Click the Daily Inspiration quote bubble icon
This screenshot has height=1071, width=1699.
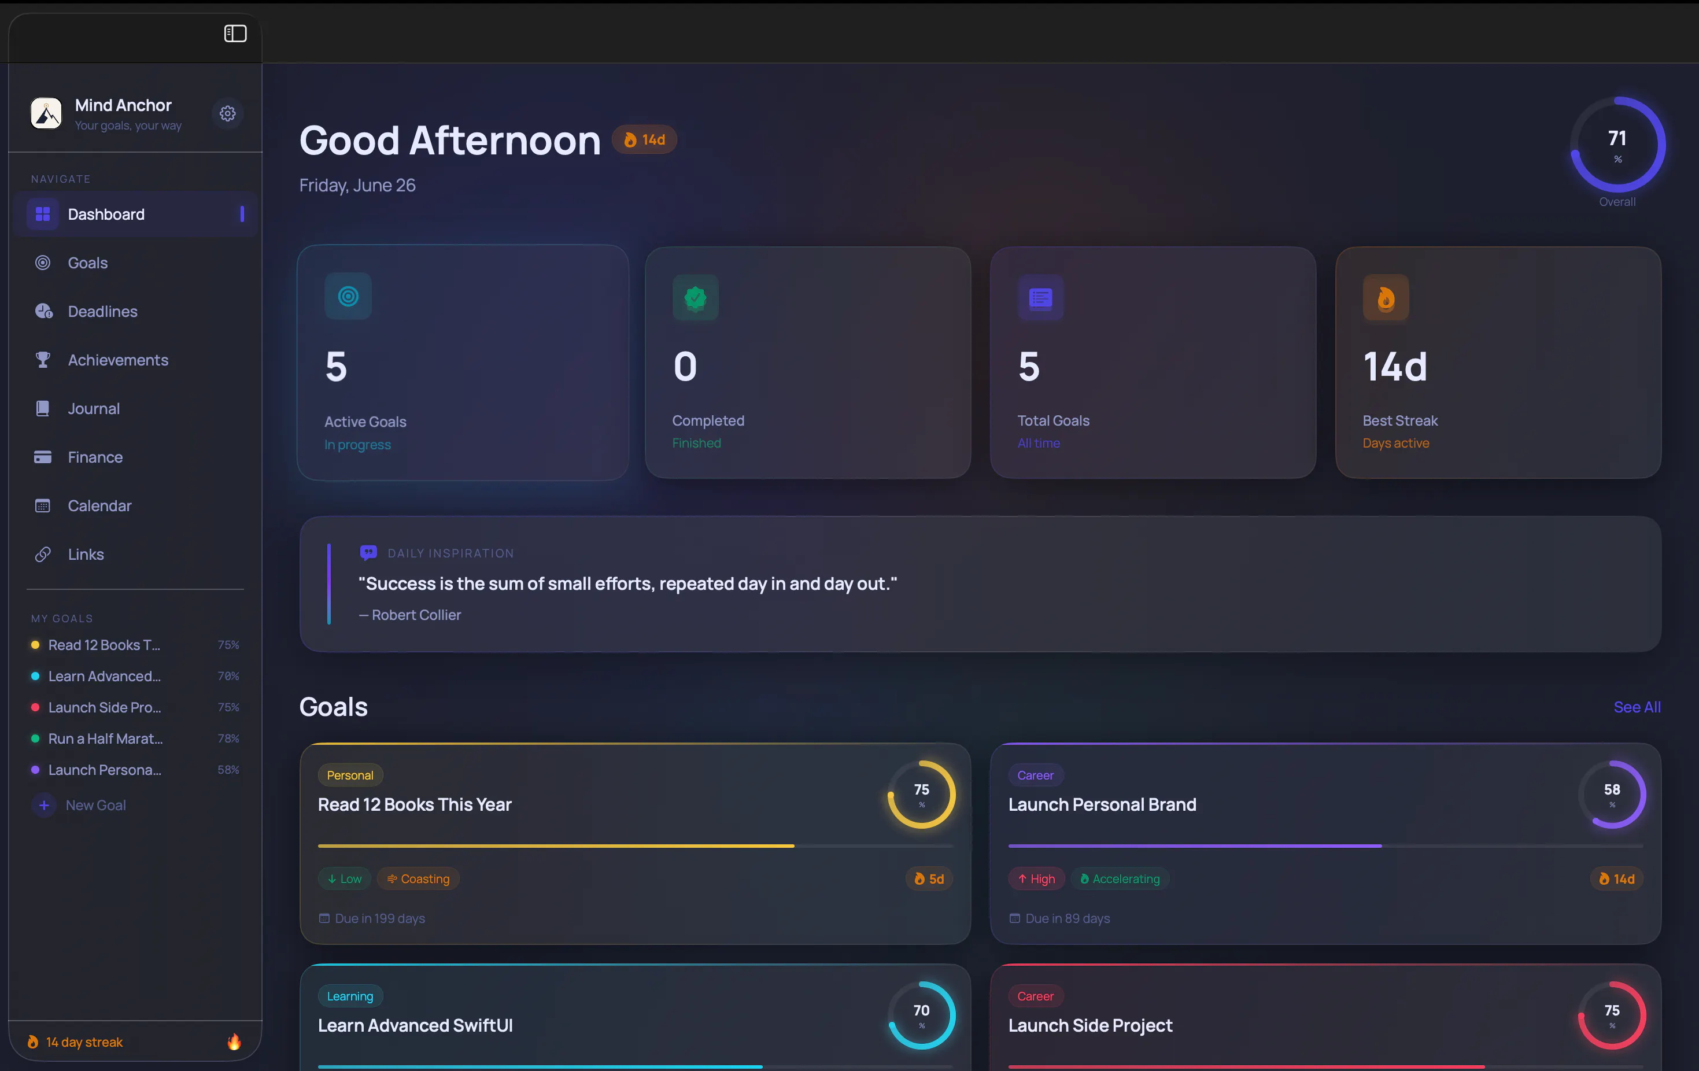tap(368, 552)
